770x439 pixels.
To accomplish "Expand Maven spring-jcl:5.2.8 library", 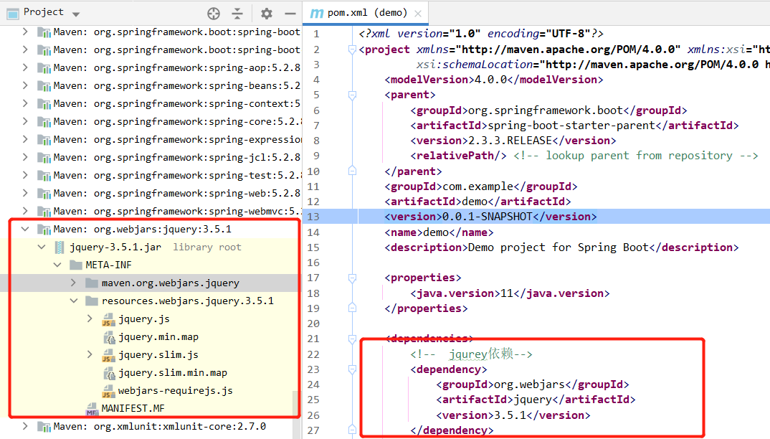I will [x=25, y=157].
